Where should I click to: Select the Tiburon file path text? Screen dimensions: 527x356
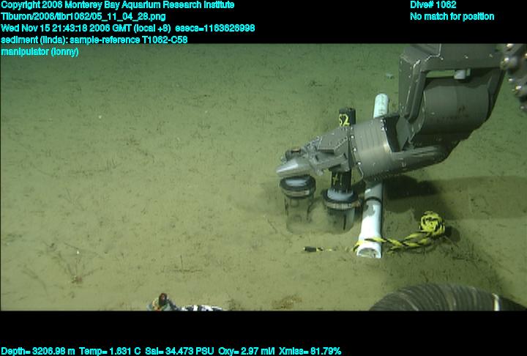coord(83,17)
